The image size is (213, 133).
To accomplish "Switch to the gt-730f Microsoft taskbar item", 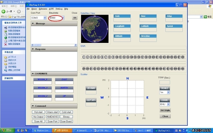I will (x=103, y=131).
